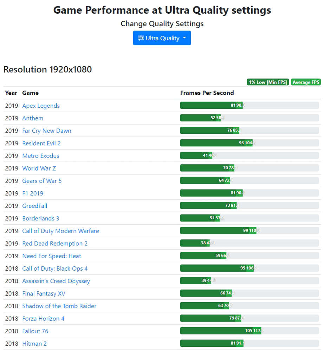Click the Hitman 2 link

point(34,344)
